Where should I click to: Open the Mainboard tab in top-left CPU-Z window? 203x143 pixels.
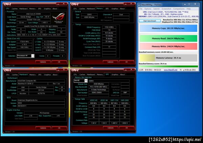(x=23, y=9)
